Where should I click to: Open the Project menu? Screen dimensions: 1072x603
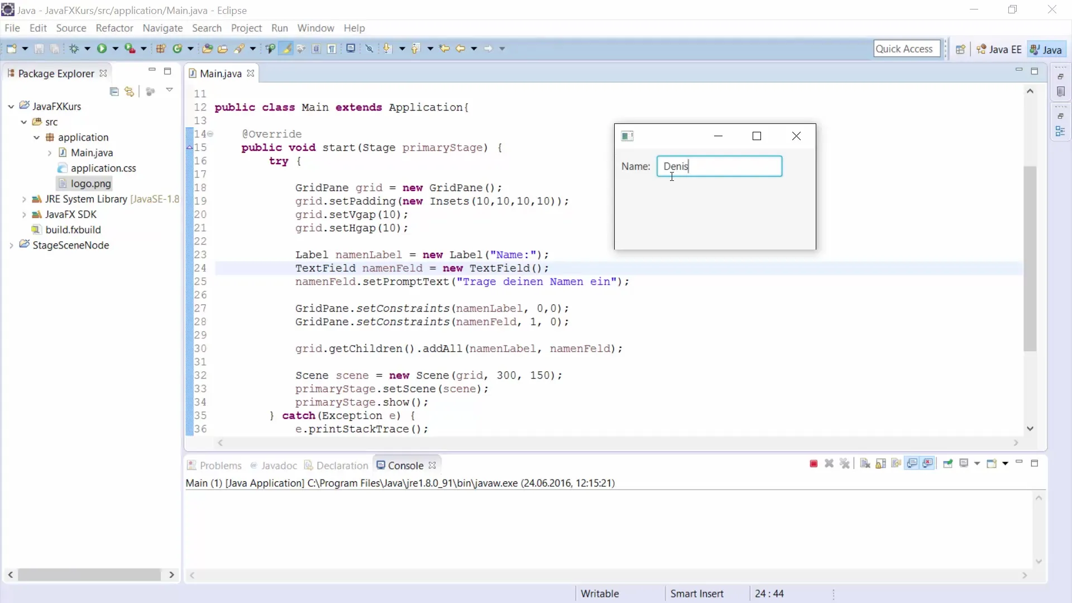click(x=246, y=28)
